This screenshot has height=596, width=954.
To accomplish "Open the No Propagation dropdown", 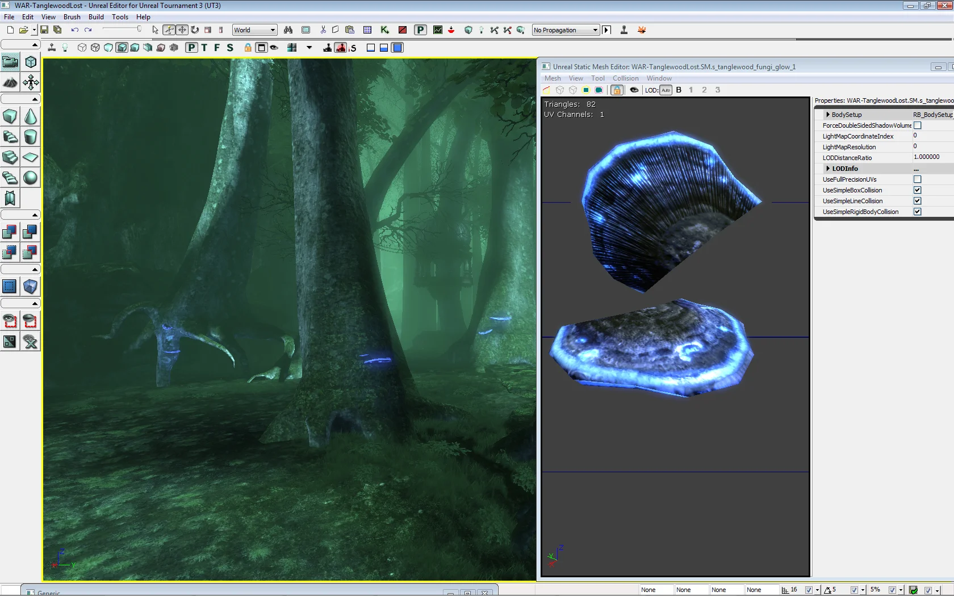I will 566,30.
